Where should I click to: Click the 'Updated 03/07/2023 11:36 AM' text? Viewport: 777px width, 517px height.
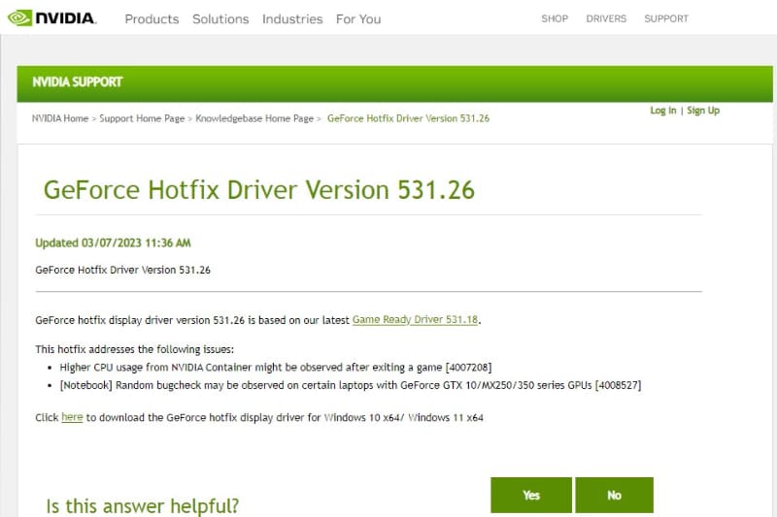pos(113,242)
